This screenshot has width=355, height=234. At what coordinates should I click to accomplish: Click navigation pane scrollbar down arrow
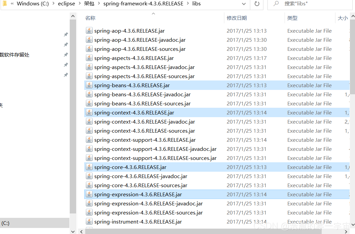click(x=73, y=231)
